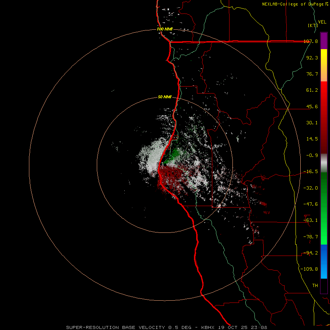Click the -109.8 velocity scale value
The image size is (330, 330).
309,269
